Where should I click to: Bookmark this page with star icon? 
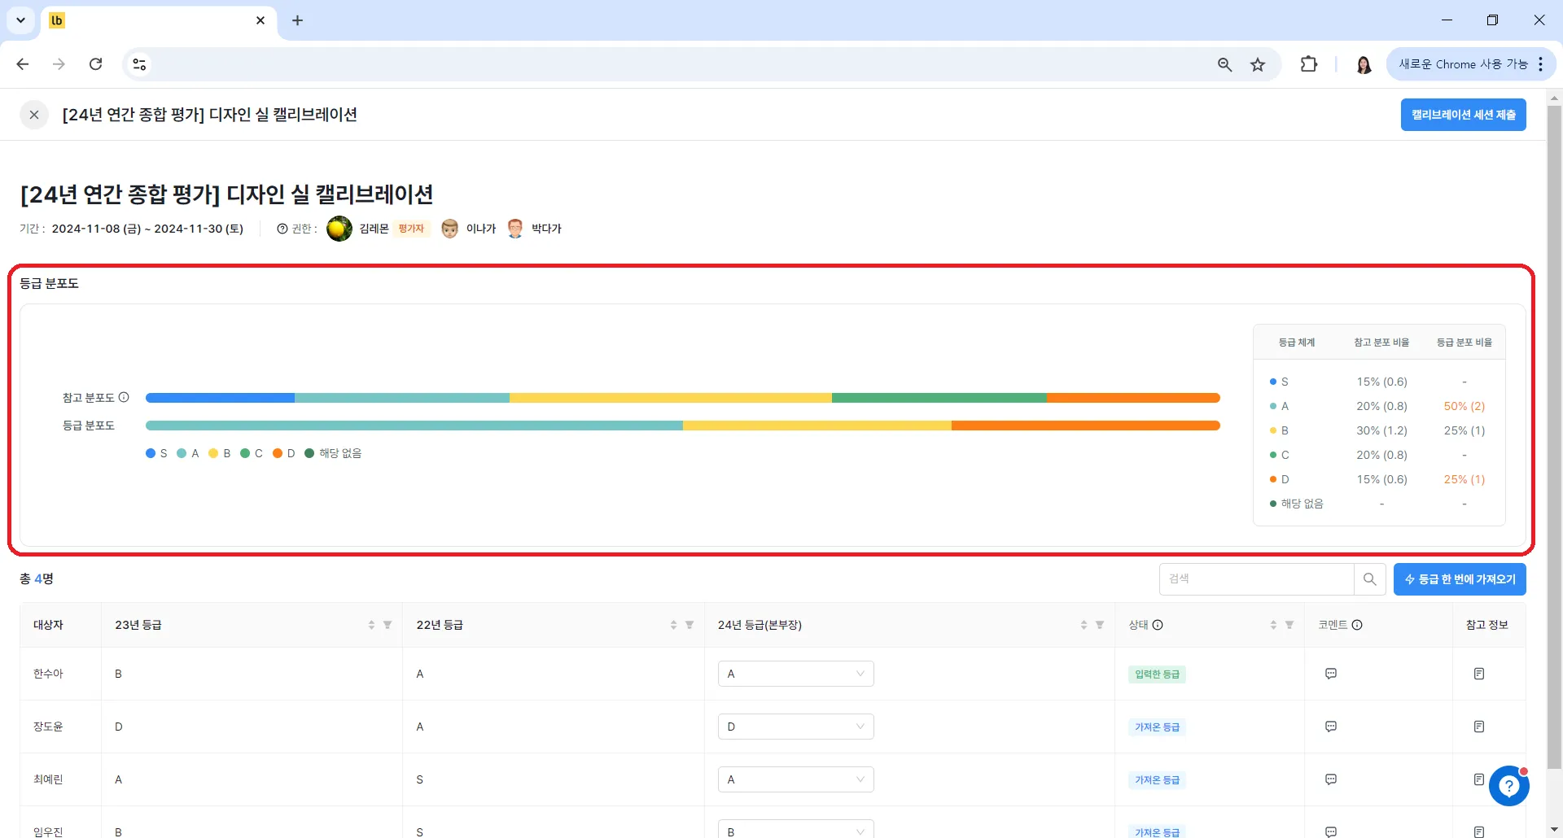[x=1258, y=64]
